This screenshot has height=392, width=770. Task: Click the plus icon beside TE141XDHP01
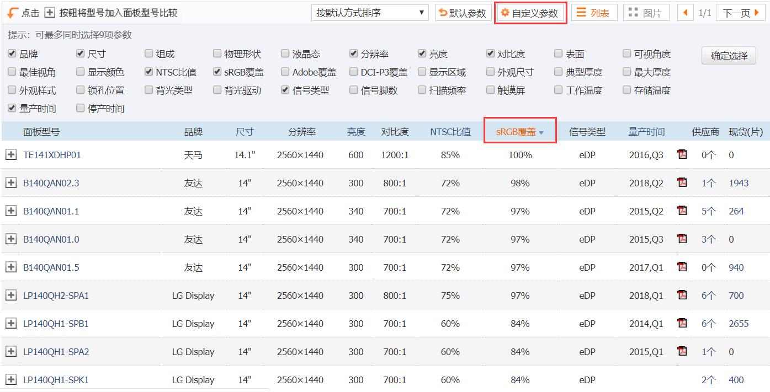pos(10,155)
